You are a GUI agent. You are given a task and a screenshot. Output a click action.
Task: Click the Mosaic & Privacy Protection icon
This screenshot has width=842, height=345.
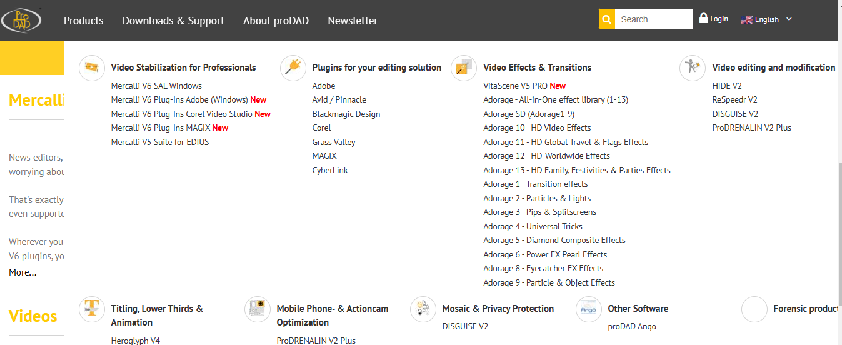[423, 309]
